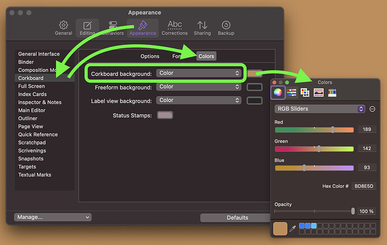
Task: Switch to pencils picker mode
Action: 332,93
